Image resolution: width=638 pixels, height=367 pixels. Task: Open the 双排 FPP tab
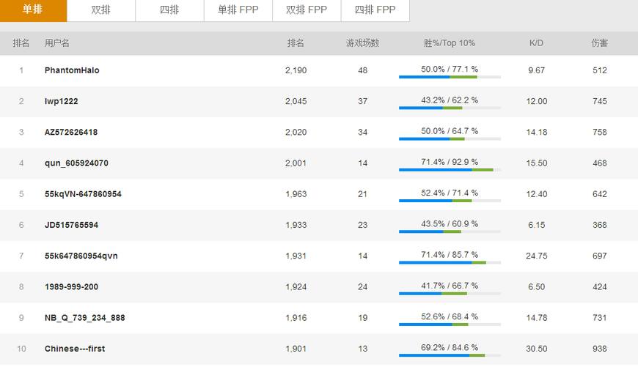307,10
